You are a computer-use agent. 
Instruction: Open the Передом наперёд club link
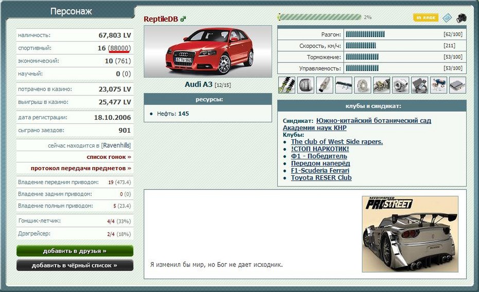[x=320, y=164]
